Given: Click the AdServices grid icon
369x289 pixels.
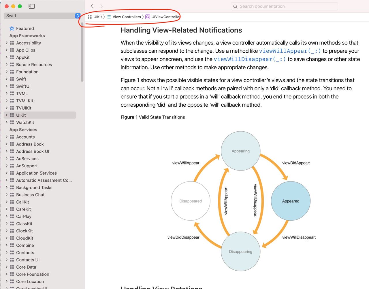Looking at the screenshot, I should click(x=12, y=158).
